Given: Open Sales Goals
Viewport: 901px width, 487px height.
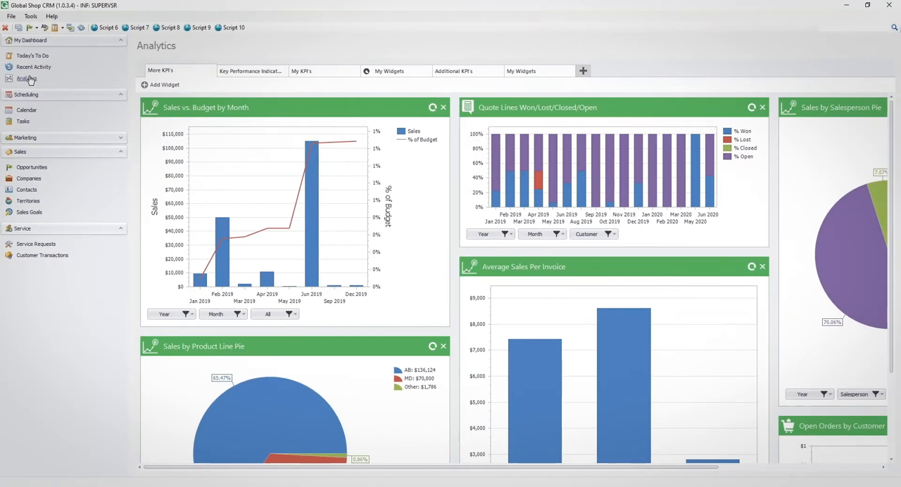Looking at the screenshot, I should coord(29,212).
